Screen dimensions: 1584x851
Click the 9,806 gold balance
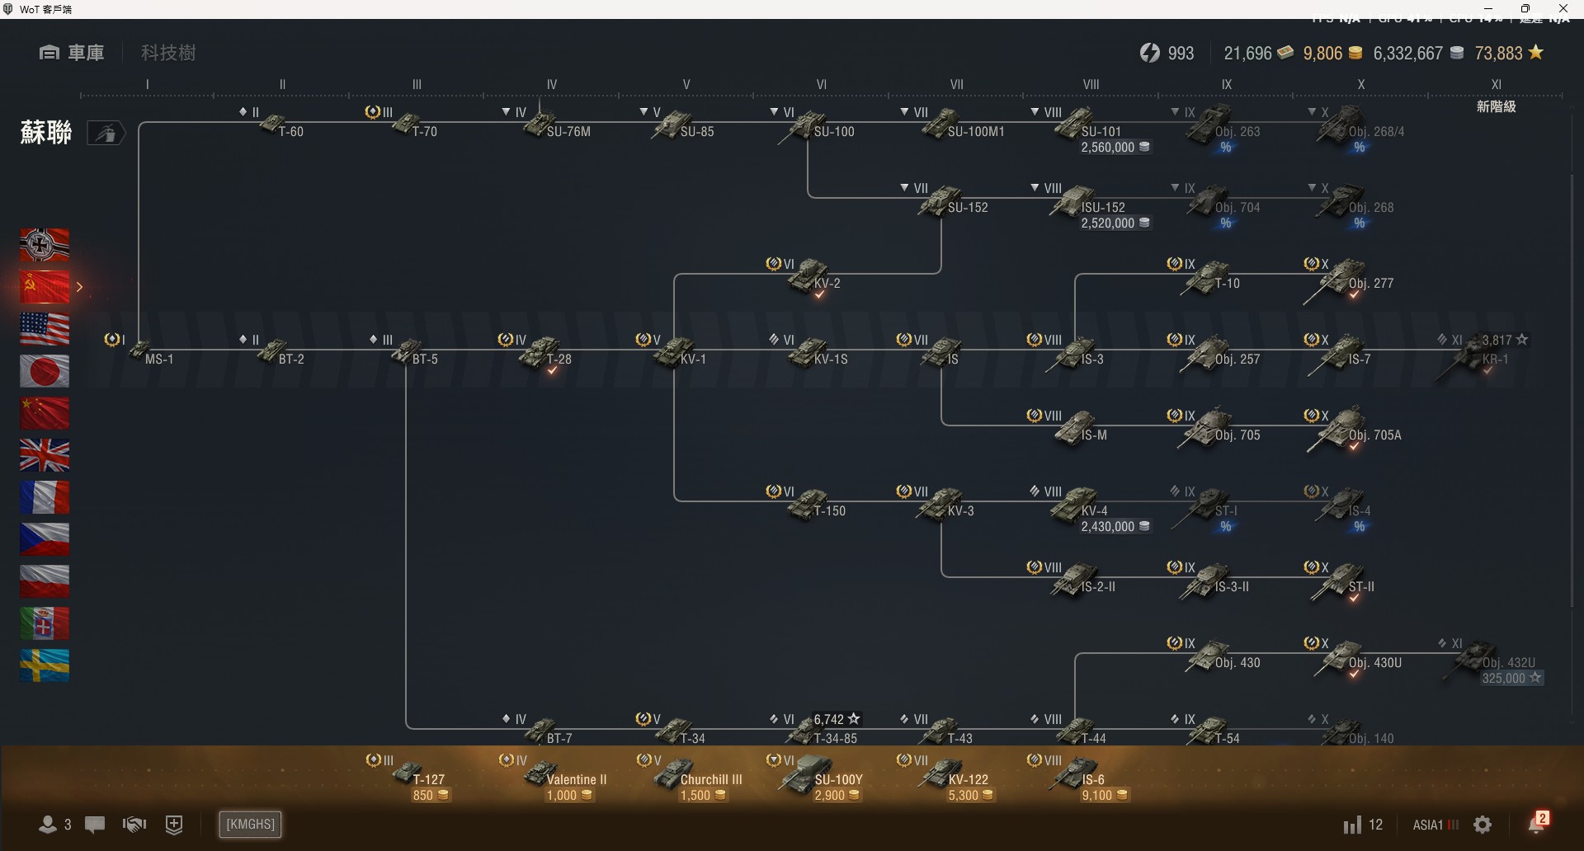[1332, 54]
